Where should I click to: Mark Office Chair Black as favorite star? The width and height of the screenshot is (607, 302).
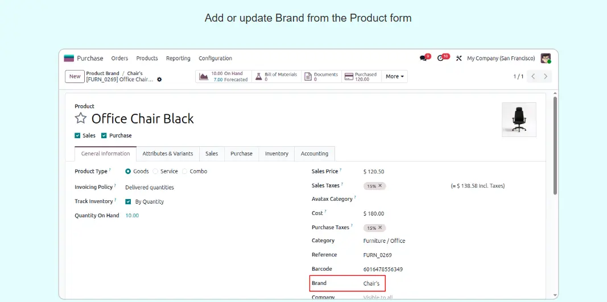[x=81, y=118]
